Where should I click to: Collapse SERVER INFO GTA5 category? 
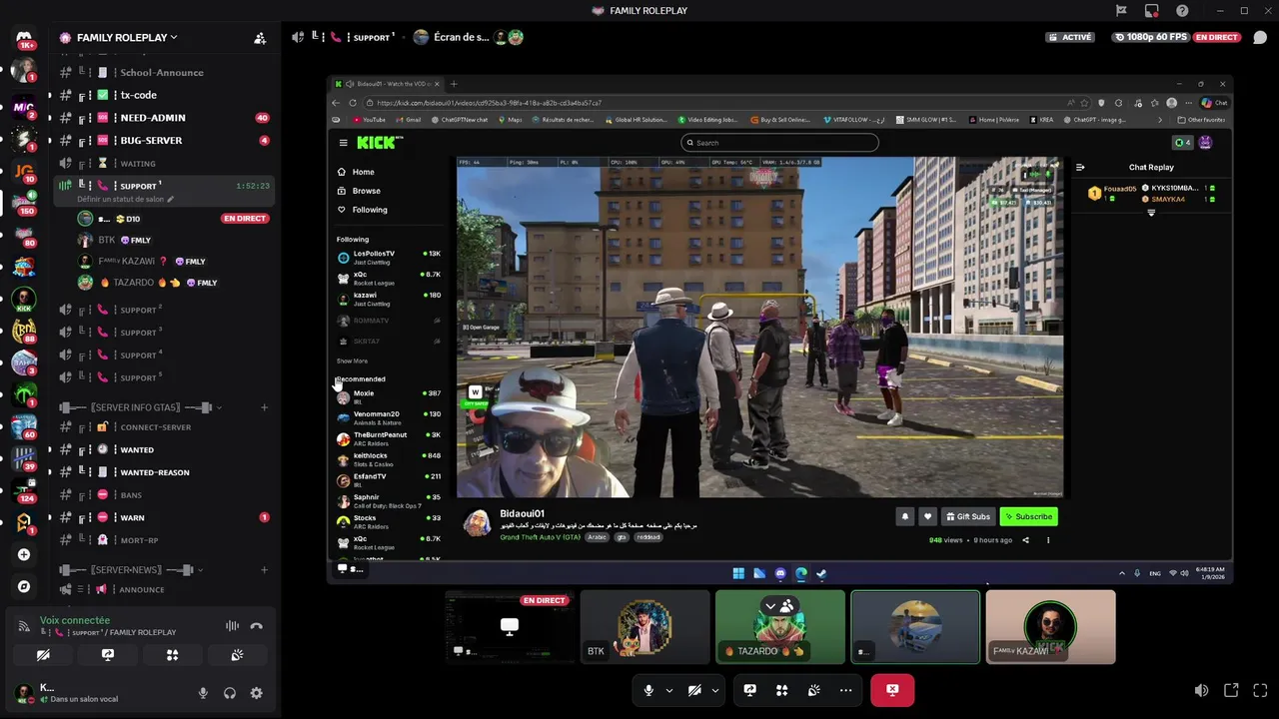140,407
